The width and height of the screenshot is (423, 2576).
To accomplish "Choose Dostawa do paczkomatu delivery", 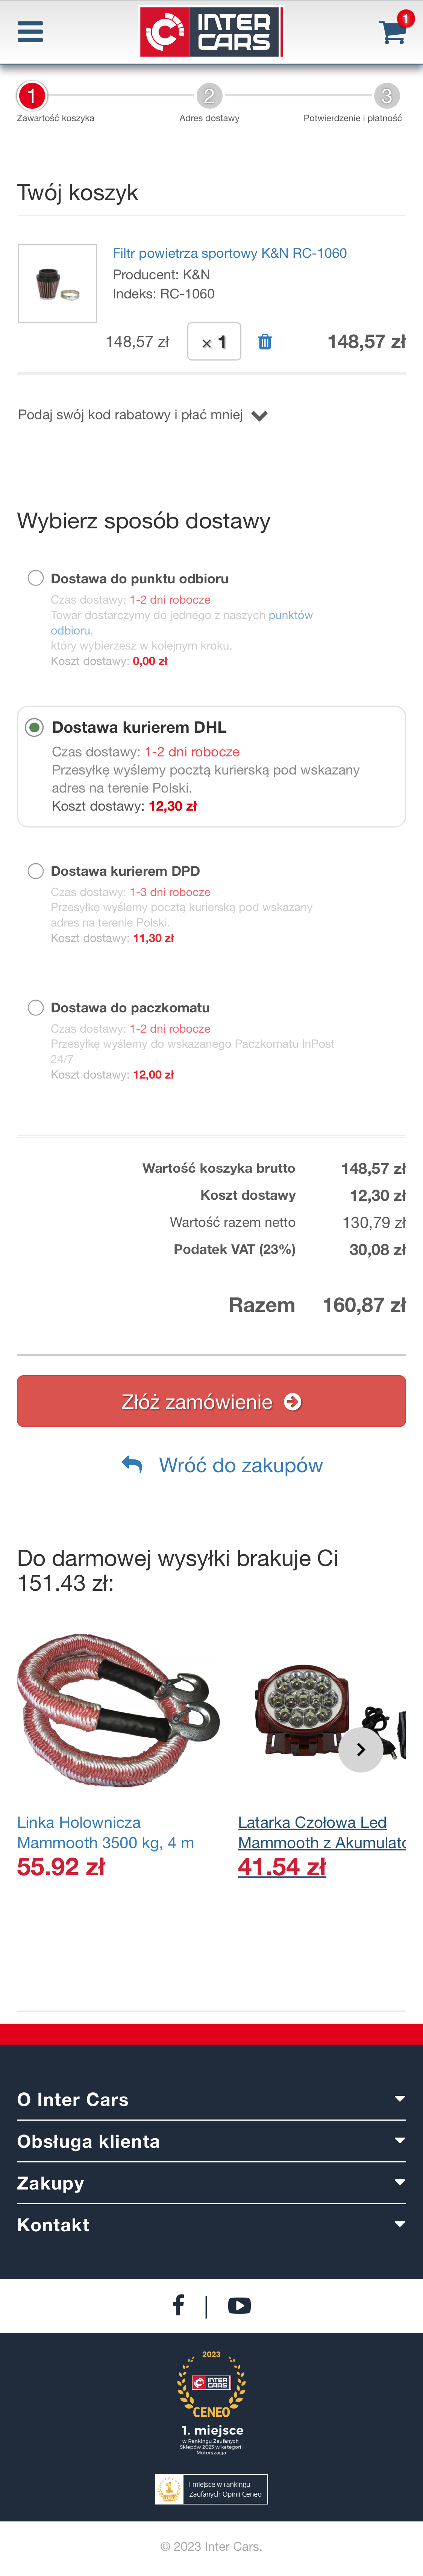I will coord(36,1007).
